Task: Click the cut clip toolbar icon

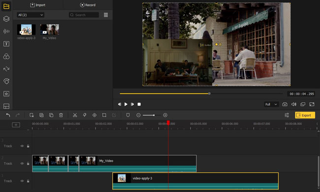Action: [32, 115]
